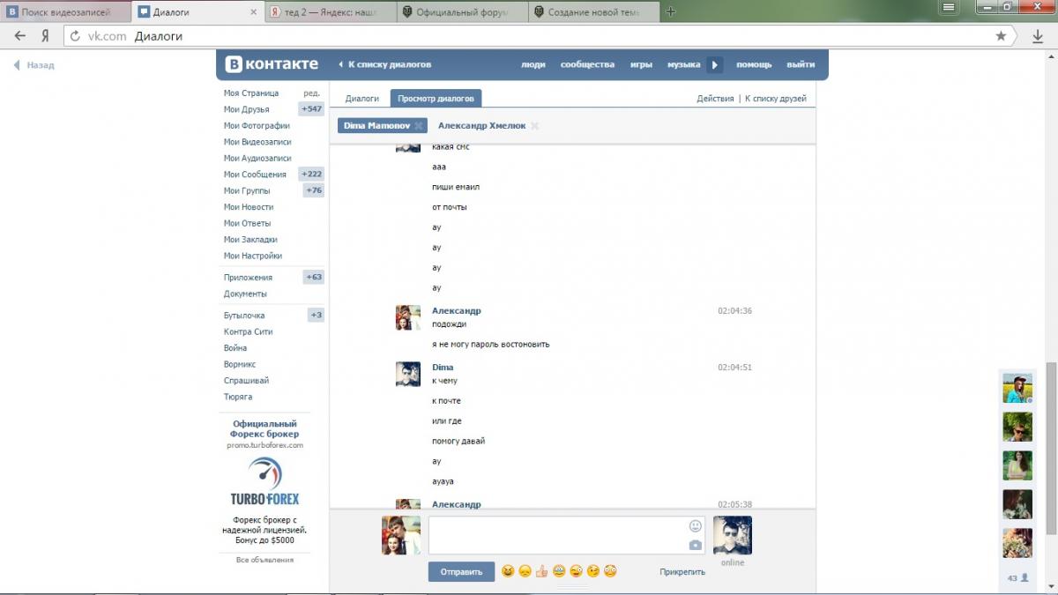Open Мои Аудиозаписи in sidebar

tap(257, 158)
